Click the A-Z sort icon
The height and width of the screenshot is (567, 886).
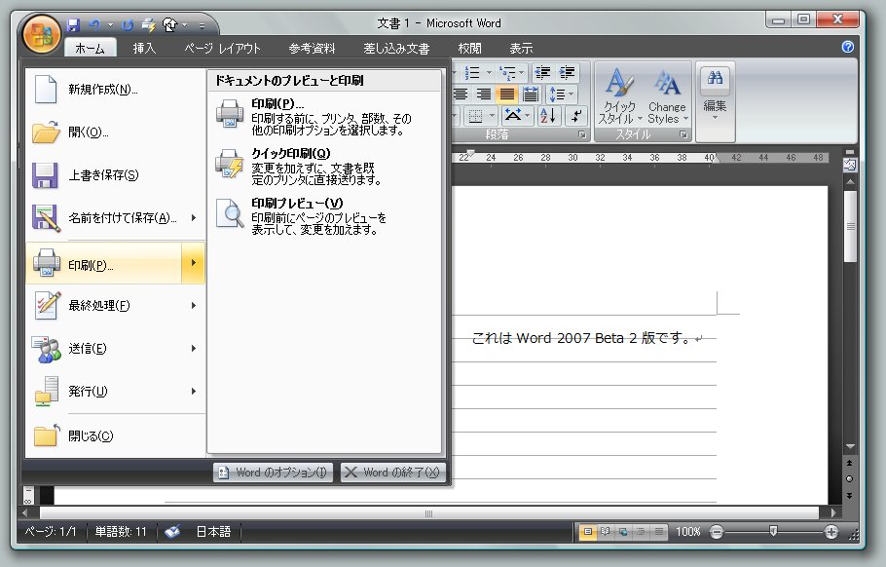(547, 116)
